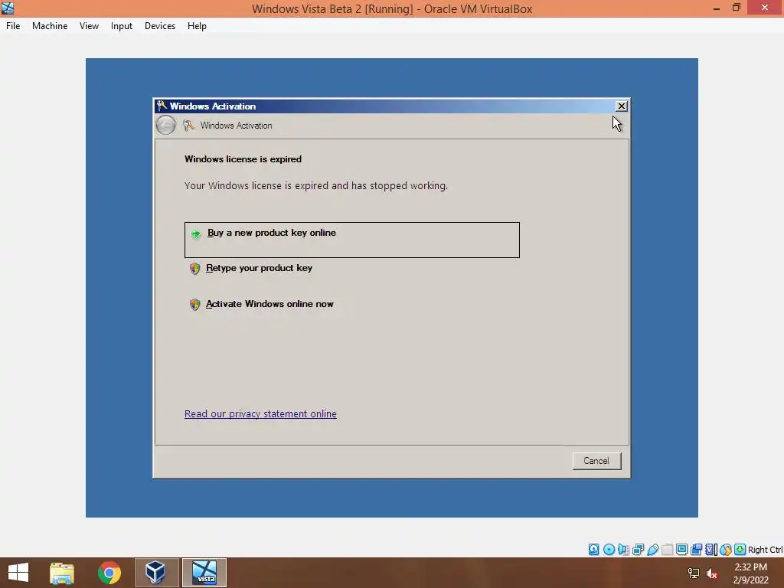Click the muted volume tray icon
The image size is (784, 588).
tap(712, 573)
